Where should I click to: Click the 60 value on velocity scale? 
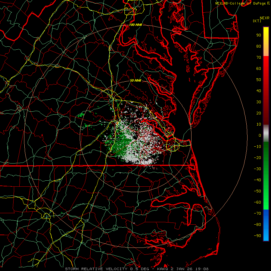pyautogui.click(x=259, y=69)
